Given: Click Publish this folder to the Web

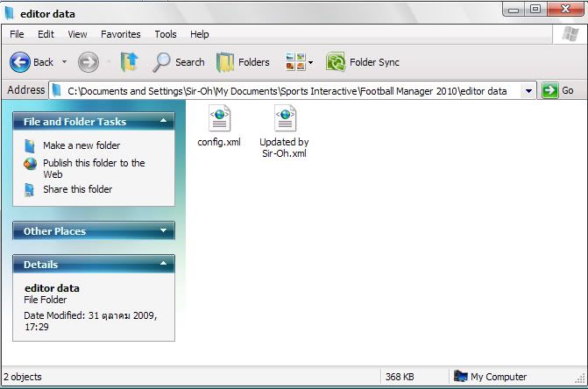Looking at the screenshot, I should pos(94,168).
